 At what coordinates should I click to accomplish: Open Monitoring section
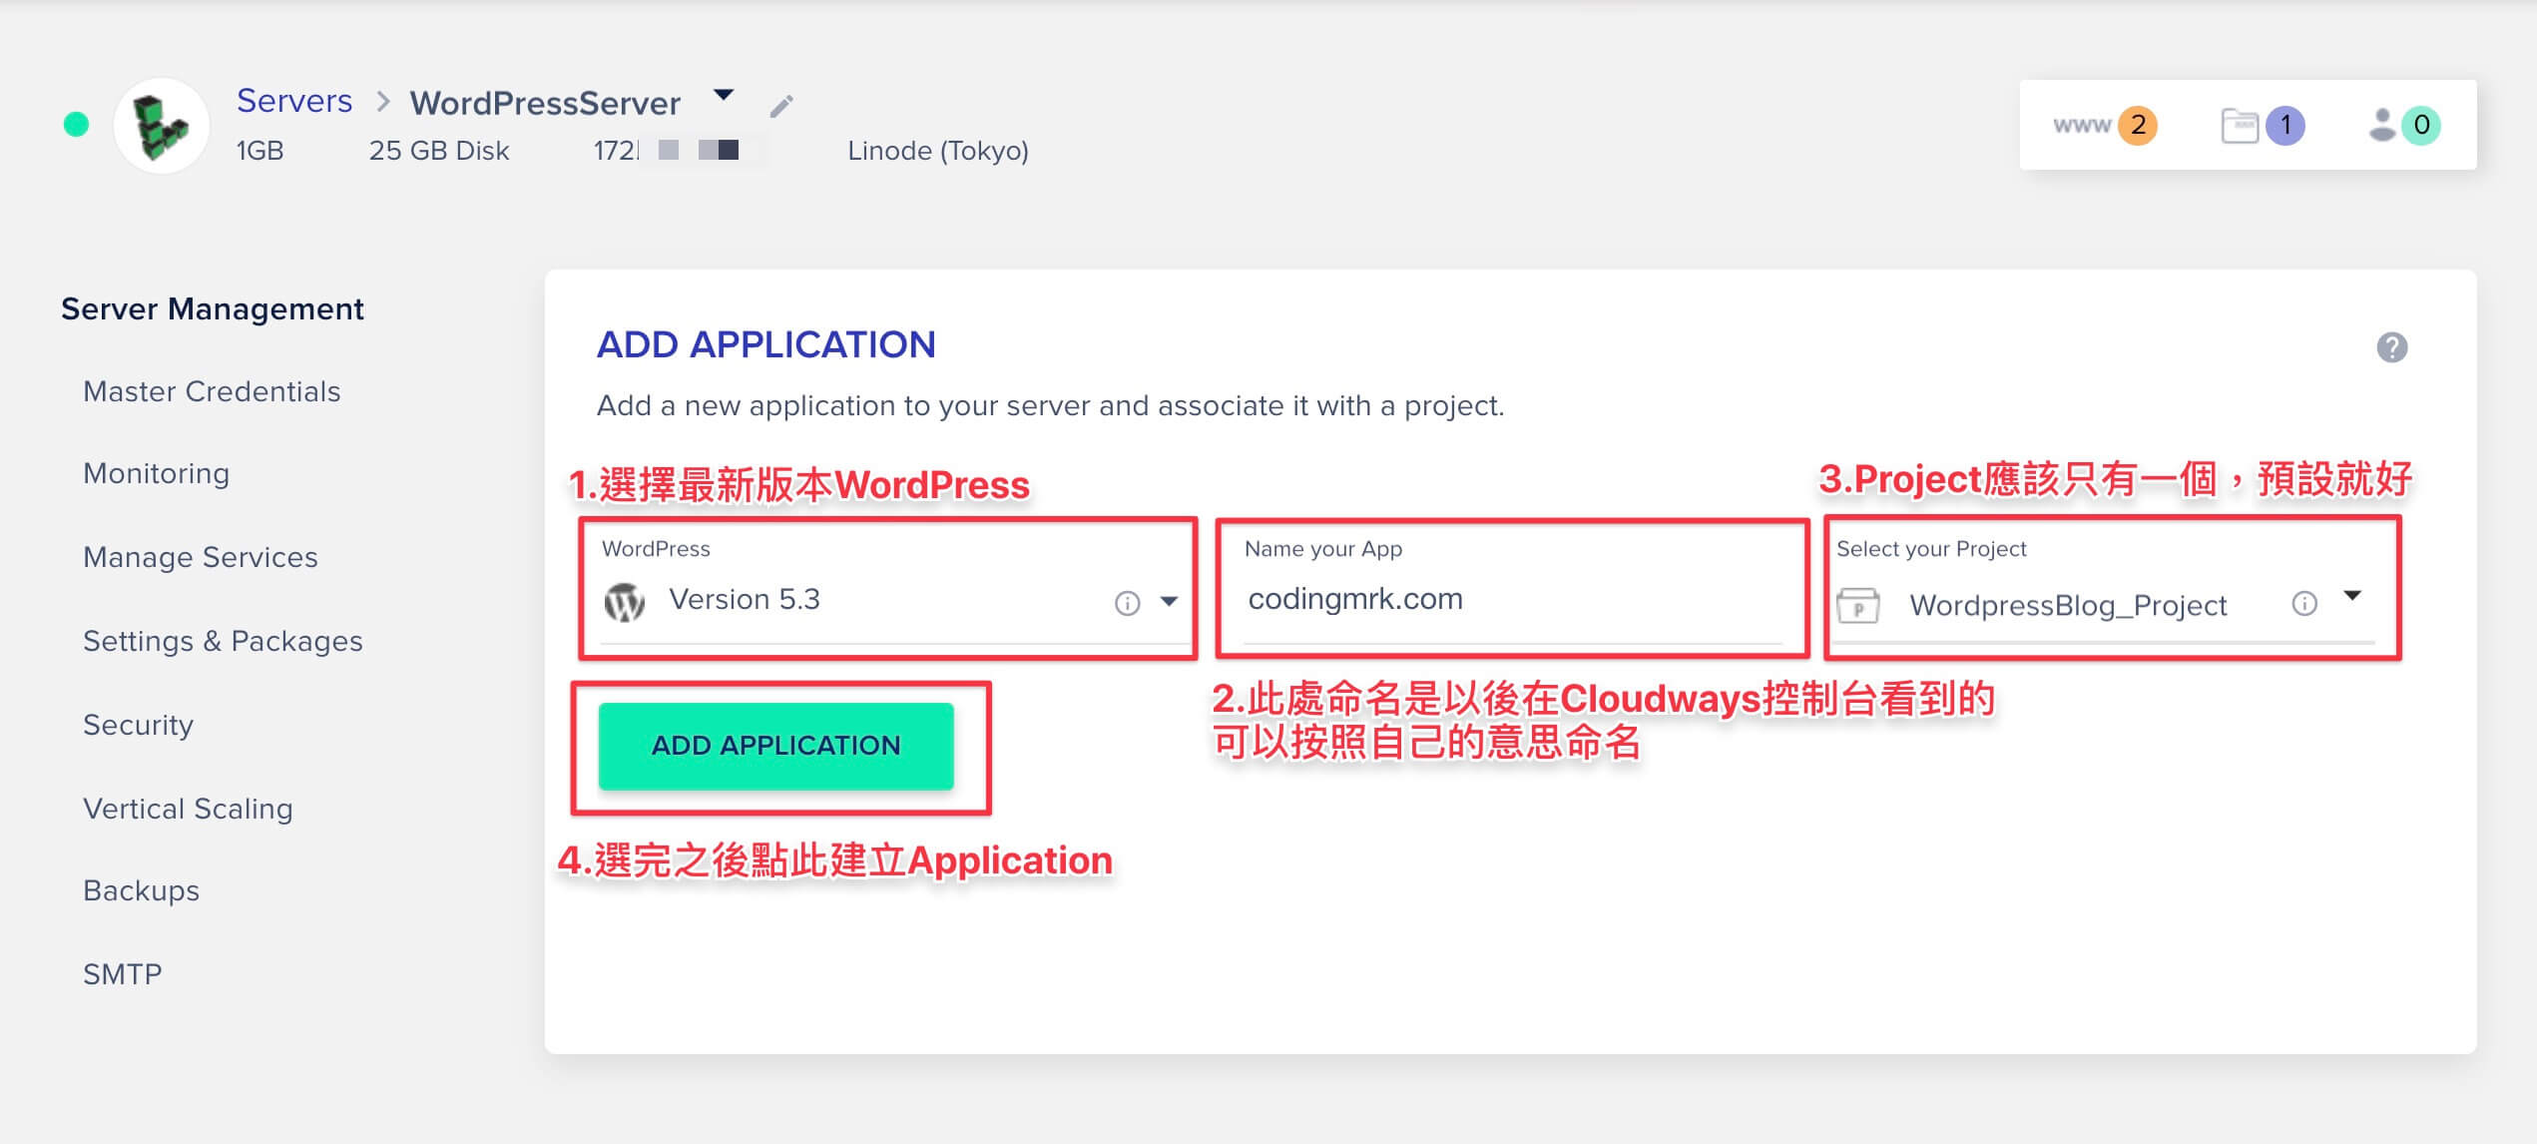(157, 473)
